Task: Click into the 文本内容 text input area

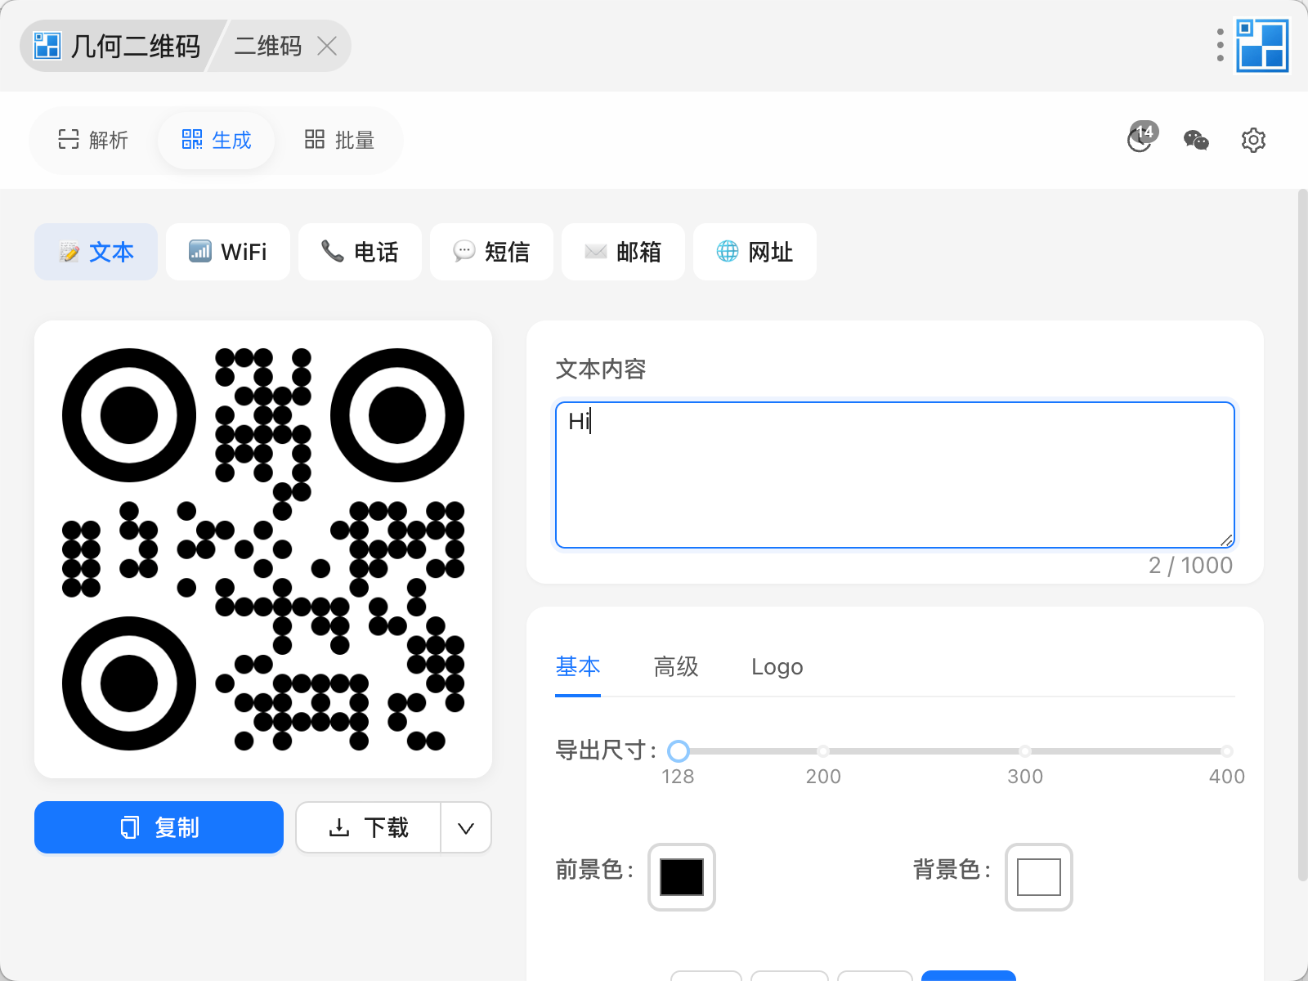Action: click(x=894, y=474)
